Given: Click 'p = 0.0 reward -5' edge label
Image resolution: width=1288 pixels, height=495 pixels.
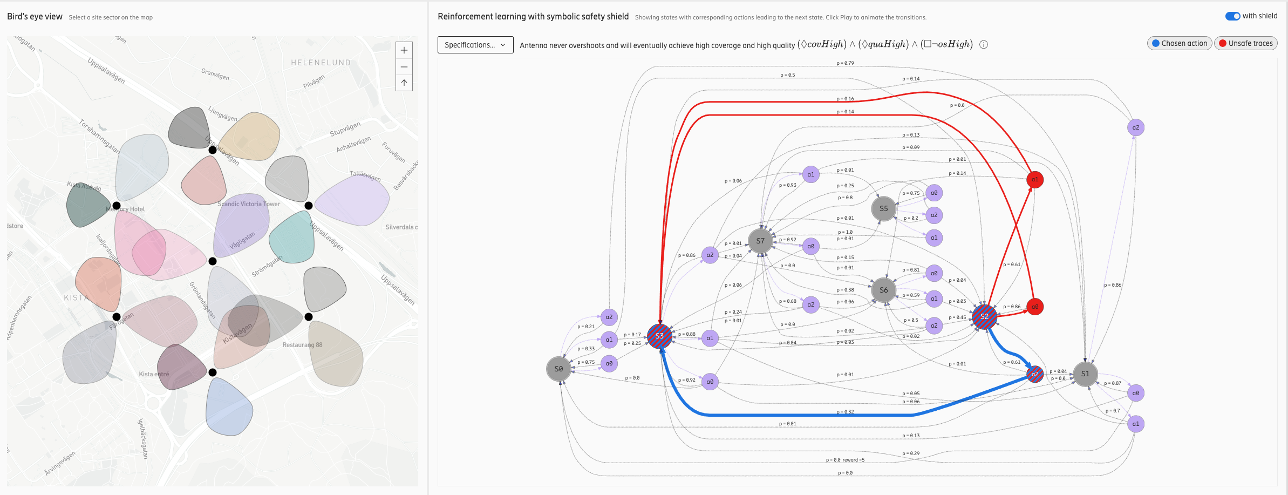Looking at the screenshot, I should [x=845, y=460].
